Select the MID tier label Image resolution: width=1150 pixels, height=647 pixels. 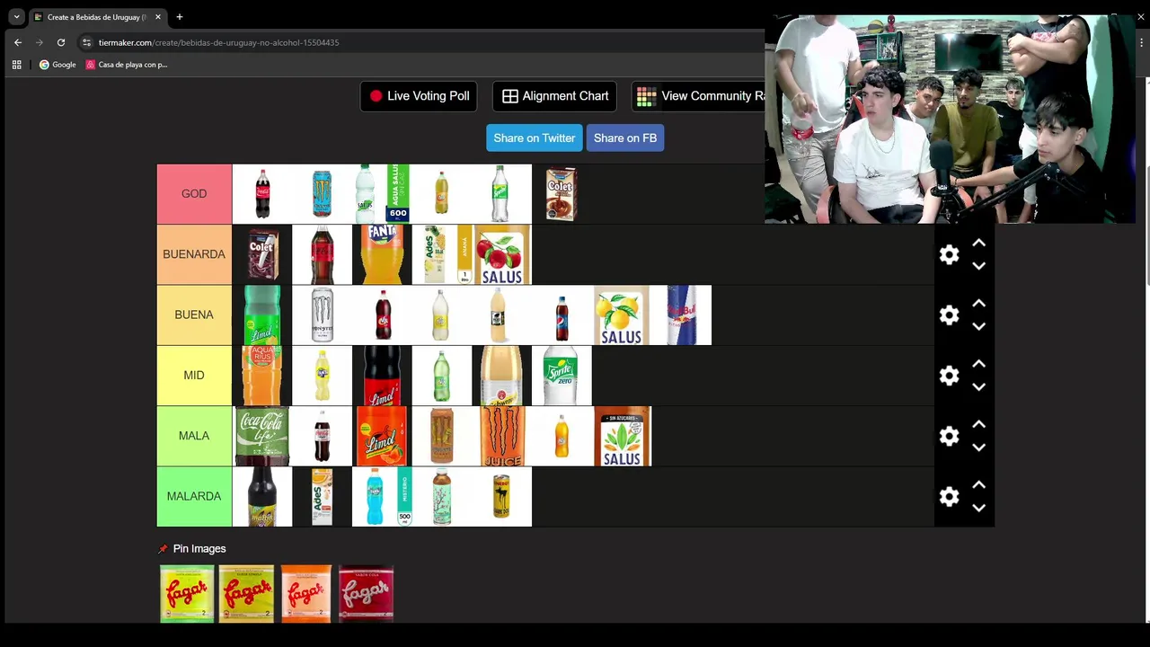194,376
